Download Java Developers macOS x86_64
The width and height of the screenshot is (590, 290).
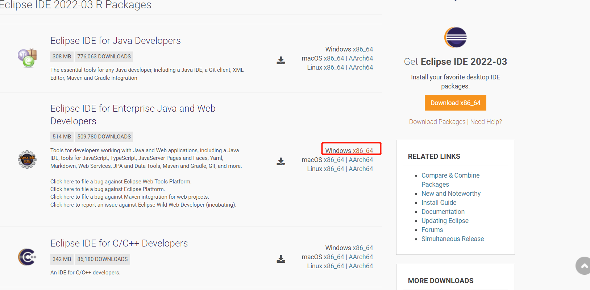[334, 58]
